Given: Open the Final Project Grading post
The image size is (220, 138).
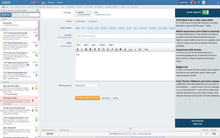Looking at the screenshot, I should (19, 101).
